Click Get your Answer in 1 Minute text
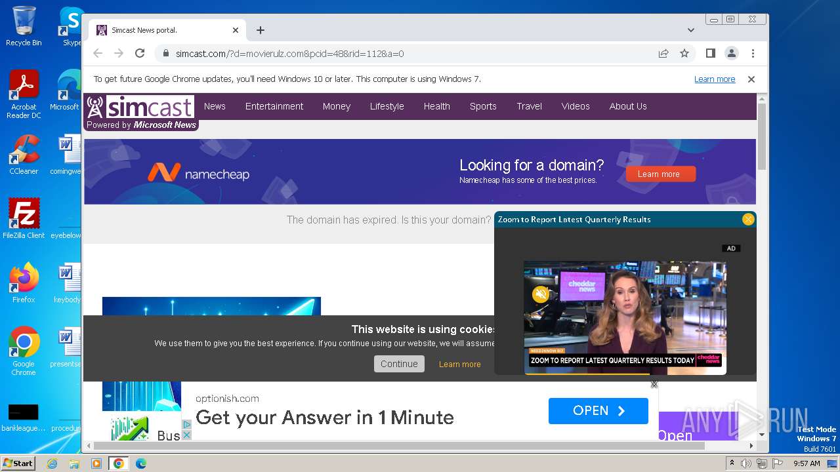The image size is (840, 472). pyautogui.click(x=325, y=418)
